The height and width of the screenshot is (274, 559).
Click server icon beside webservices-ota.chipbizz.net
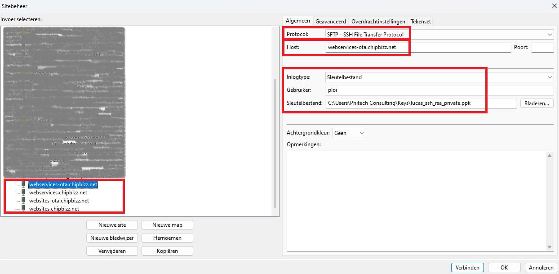[x=23, y=184]
